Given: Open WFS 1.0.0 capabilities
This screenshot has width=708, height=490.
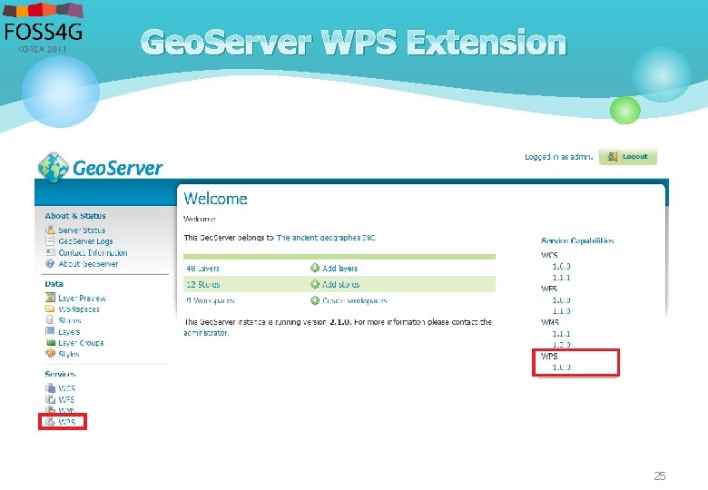Looking at the screenshot, I should (561, 300).
